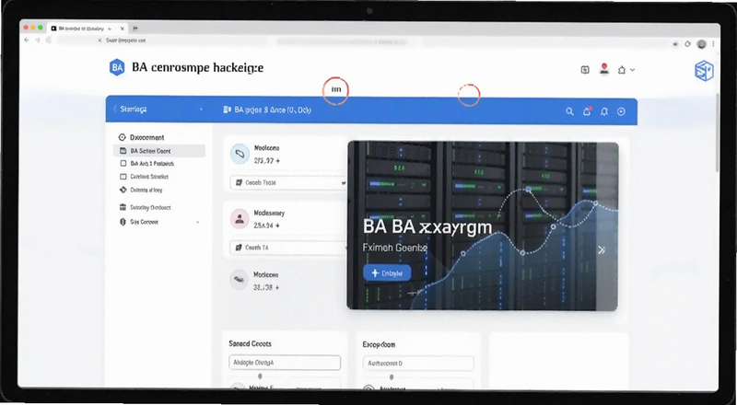This screenshot has height=405, width=737.
Task: Click the page vertical scrollbar
Action: [x=717, y=132]
